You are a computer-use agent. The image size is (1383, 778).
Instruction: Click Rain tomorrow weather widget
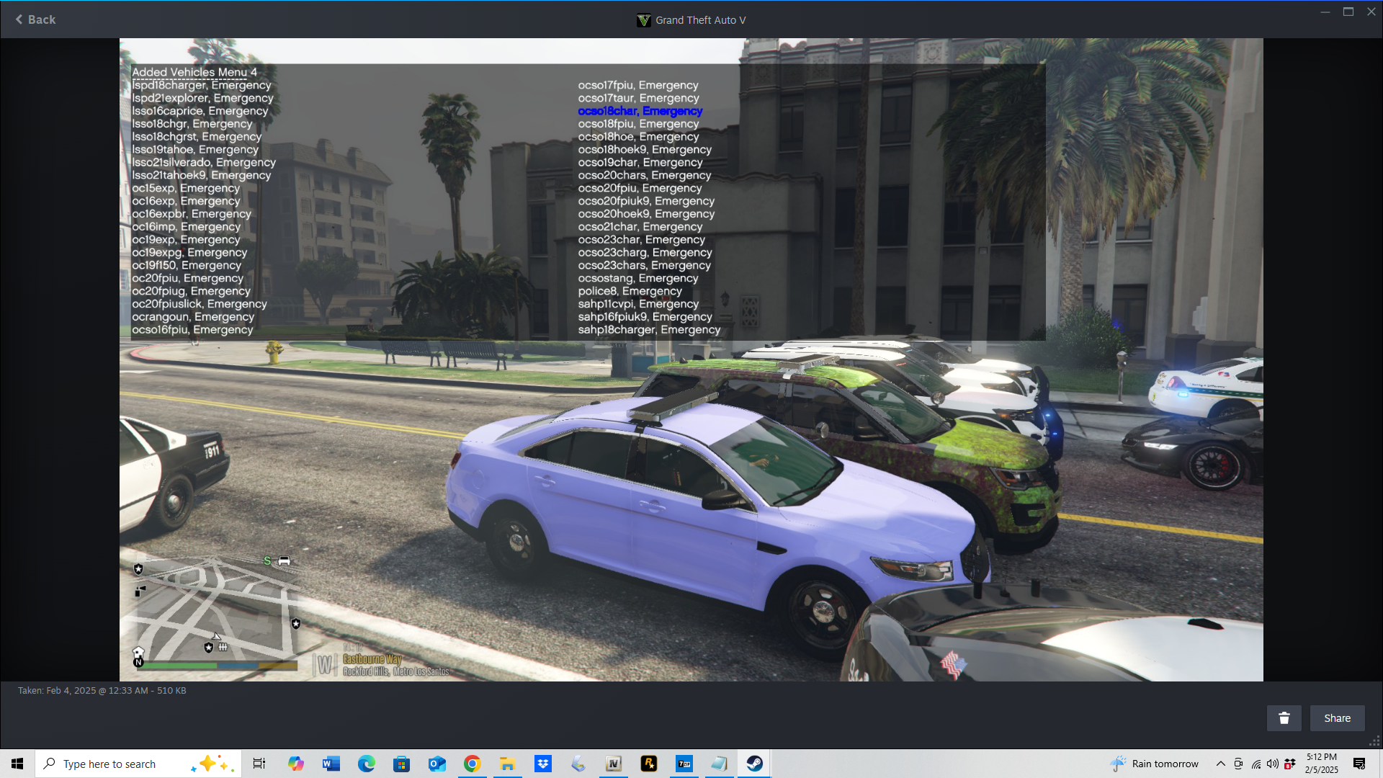click(x=1155, y=764)
